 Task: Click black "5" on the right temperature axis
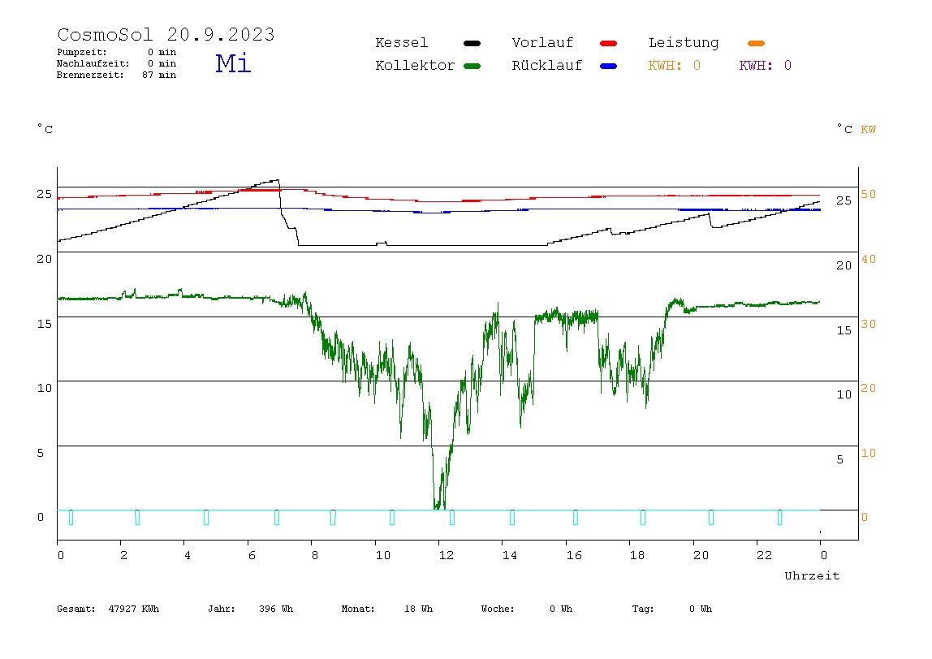pos(840,459)
